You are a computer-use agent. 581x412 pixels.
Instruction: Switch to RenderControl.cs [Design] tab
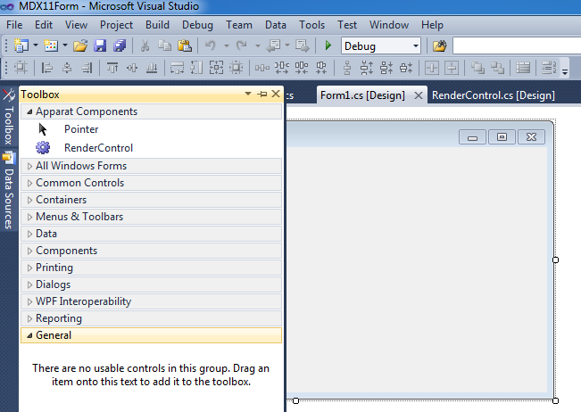click(x=494, y=95)
